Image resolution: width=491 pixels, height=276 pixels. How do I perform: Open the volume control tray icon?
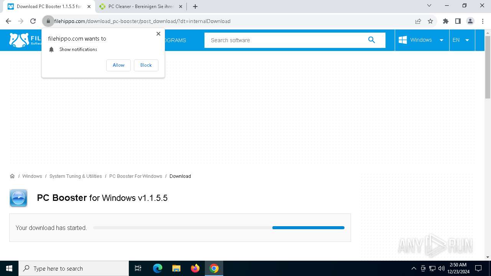pos(442,268)
